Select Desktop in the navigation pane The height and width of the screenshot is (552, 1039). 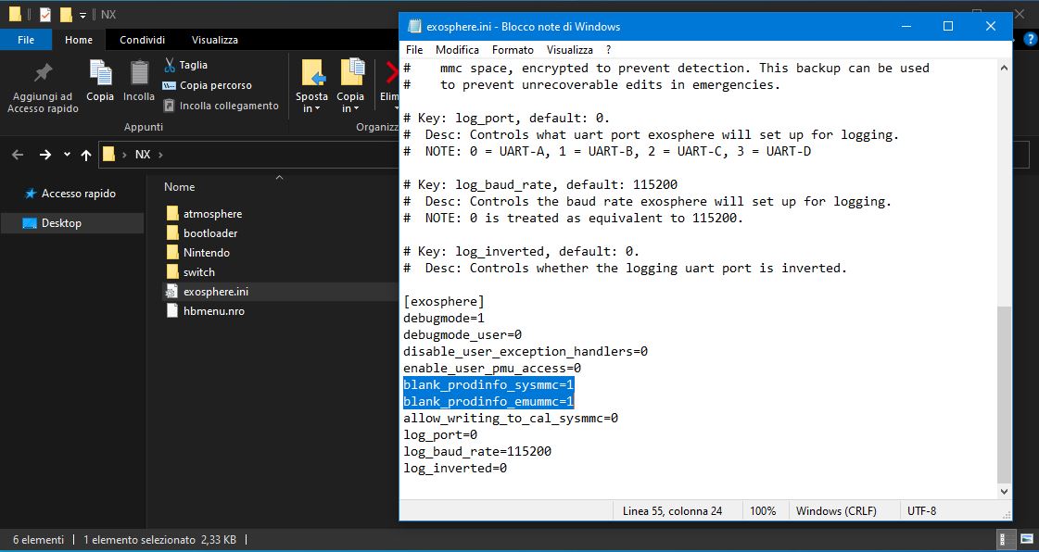click(x=61, y=223)
